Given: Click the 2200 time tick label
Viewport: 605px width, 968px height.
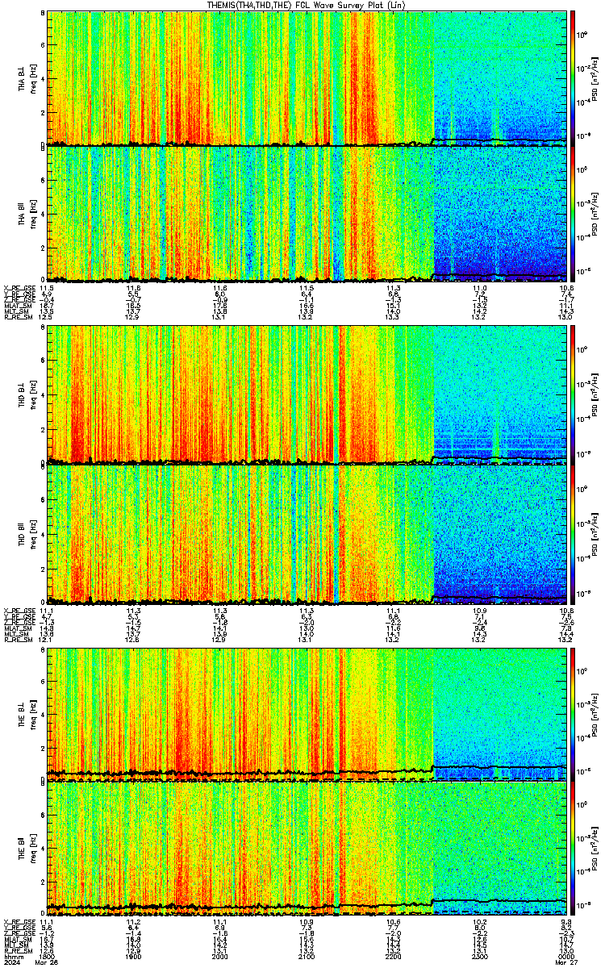Looking at the screenshot, I should [393, 956].
